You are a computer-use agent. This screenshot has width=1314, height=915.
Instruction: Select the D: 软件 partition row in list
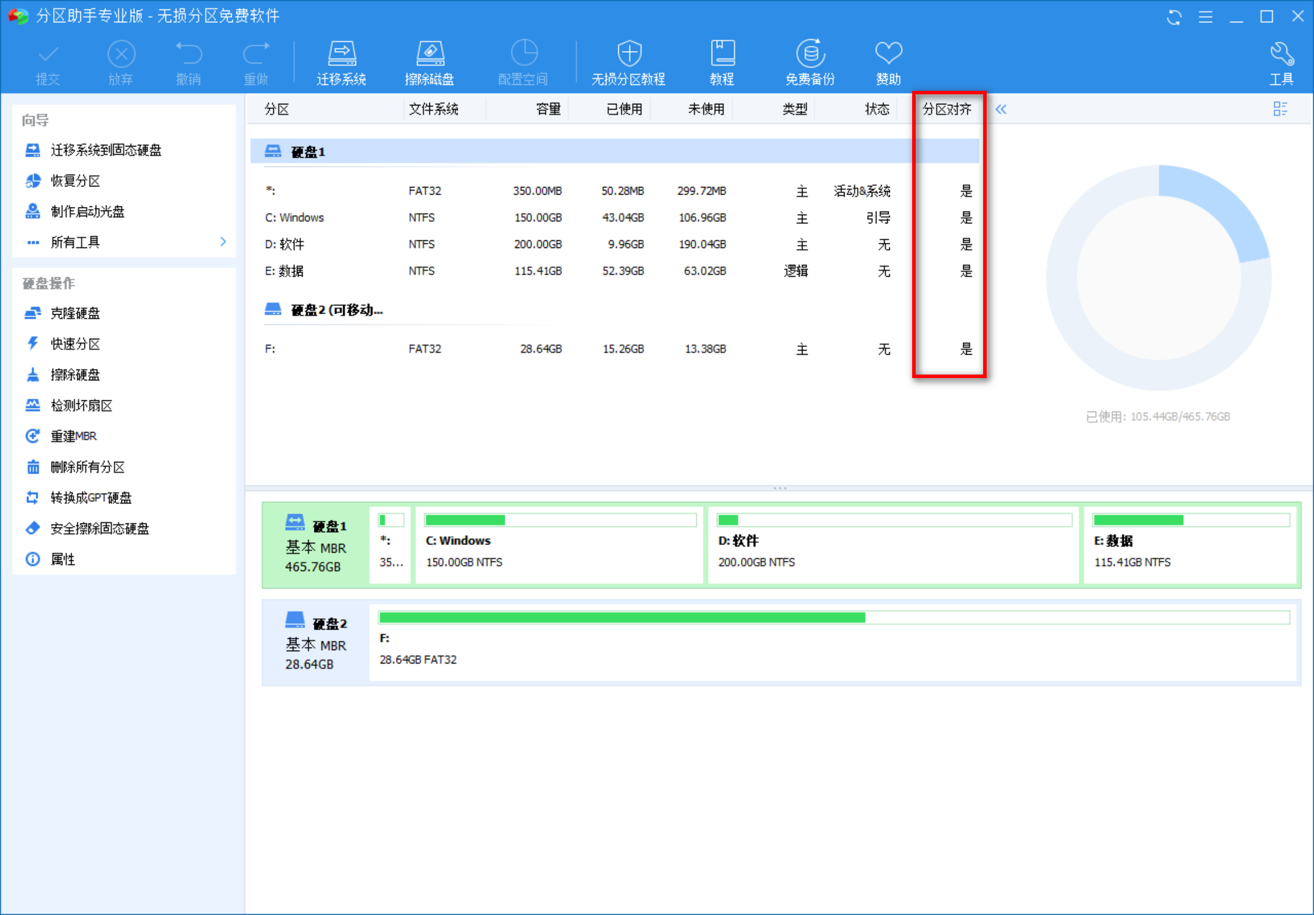coord(614,244)
